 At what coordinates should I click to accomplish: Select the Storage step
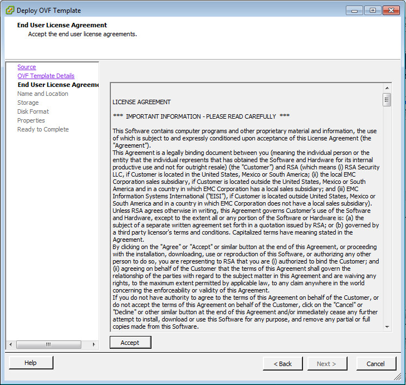(x=28, y=103)
